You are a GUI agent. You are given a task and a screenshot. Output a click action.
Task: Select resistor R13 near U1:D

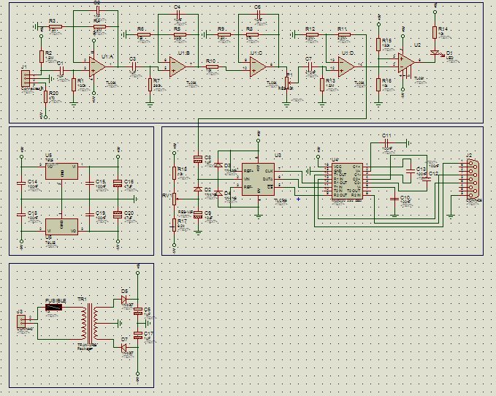pos(322,85)
